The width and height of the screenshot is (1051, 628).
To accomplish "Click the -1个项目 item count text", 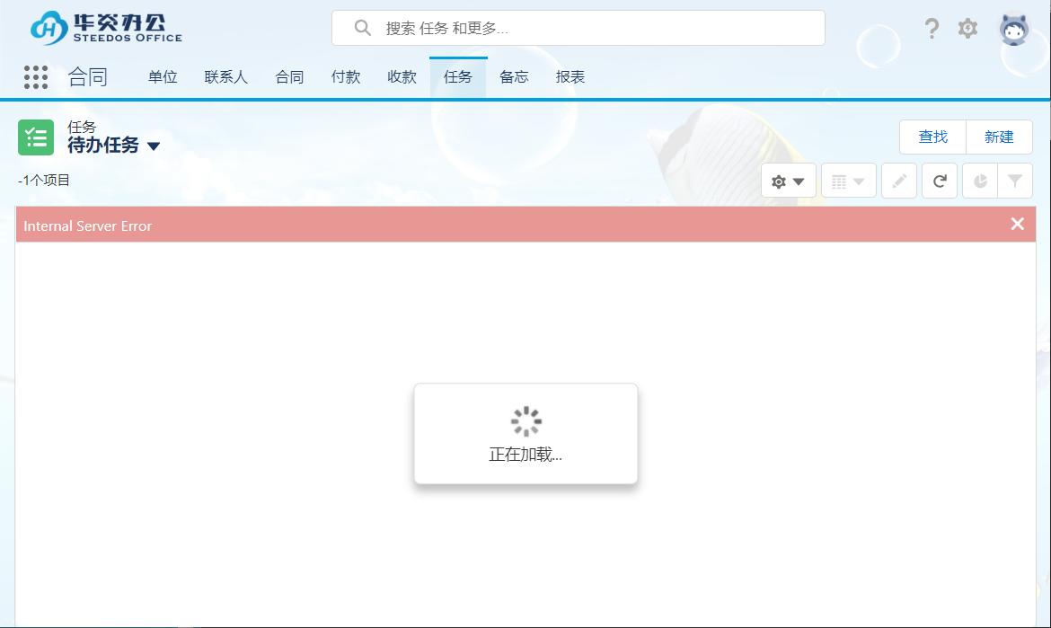I will (44, 181).
